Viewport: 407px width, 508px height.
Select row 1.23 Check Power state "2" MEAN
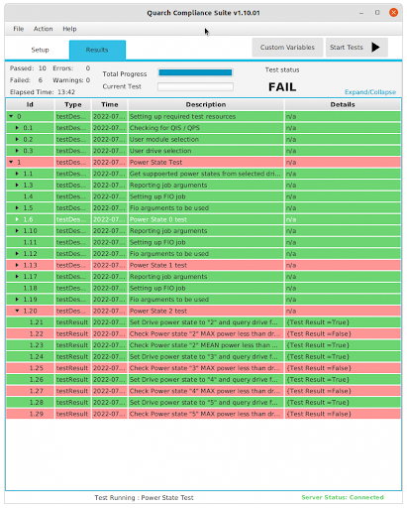pos(203,345)
